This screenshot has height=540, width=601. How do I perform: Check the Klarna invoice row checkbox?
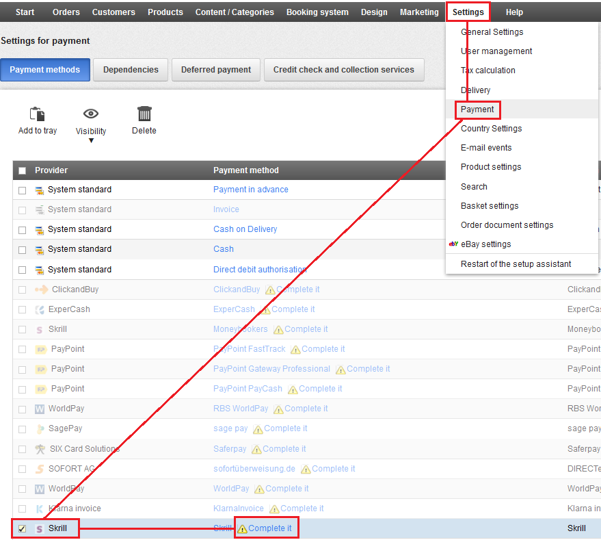[x=23, y=509]
